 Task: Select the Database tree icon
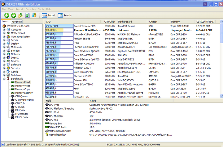(9, 75)
